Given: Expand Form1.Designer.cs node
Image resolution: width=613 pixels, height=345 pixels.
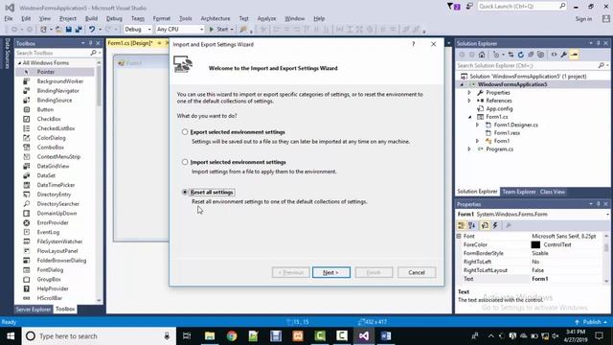Looking at the screenshot, I should click(x=477, y=125).
